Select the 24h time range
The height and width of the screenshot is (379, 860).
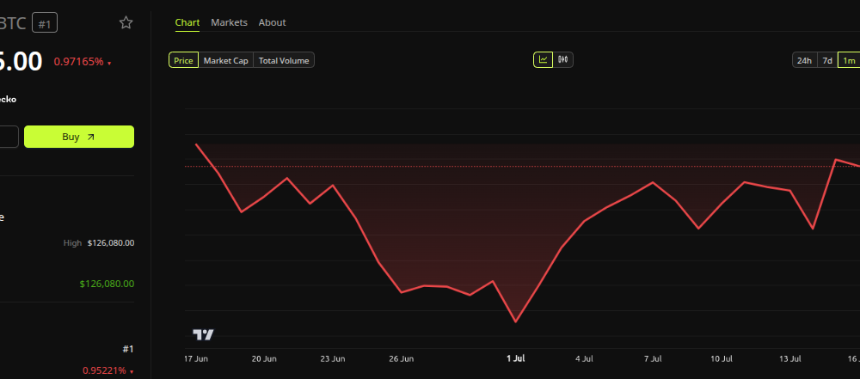[x=804, y=60]
